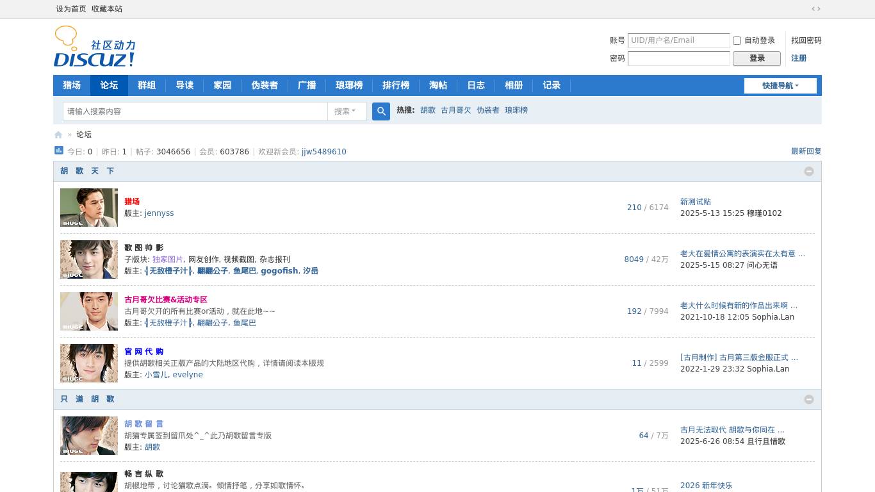This screenshot has width=875, height=492.
Task: Open the 猎场 nav tab
Action: 72,86
